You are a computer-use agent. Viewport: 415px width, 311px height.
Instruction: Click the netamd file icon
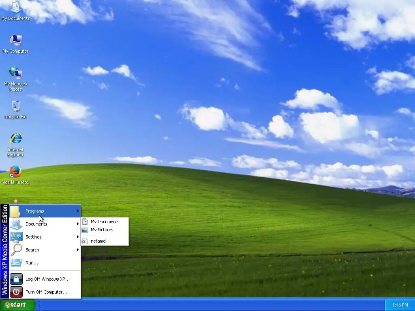pos(85,241)
